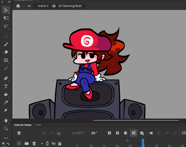This screenshot has width=186, height=147.
Task: Toggle highlight layers dot
Action: coord(42,143)
